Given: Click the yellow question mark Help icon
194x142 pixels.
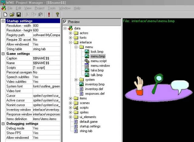Looking at the screenshot, I should (x=57, y=15).
